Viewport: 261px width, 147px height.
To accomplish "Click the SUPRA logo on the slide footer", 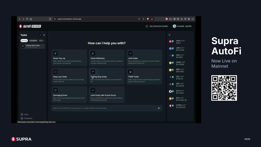I will pos(21,139).
